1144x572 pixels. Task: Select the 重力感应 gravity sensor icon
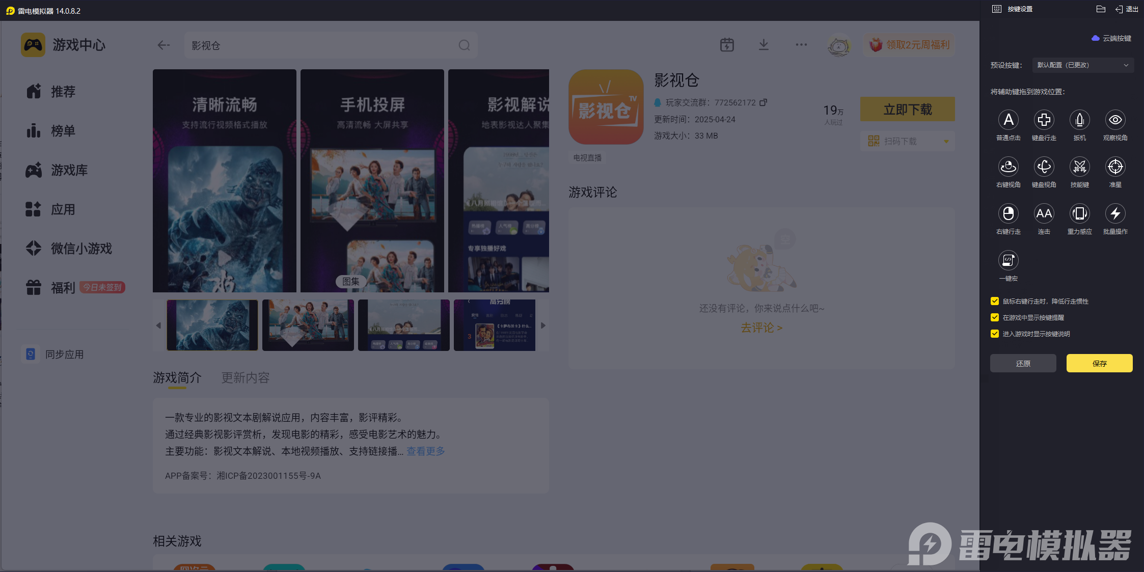click(x=1079, y=214)
